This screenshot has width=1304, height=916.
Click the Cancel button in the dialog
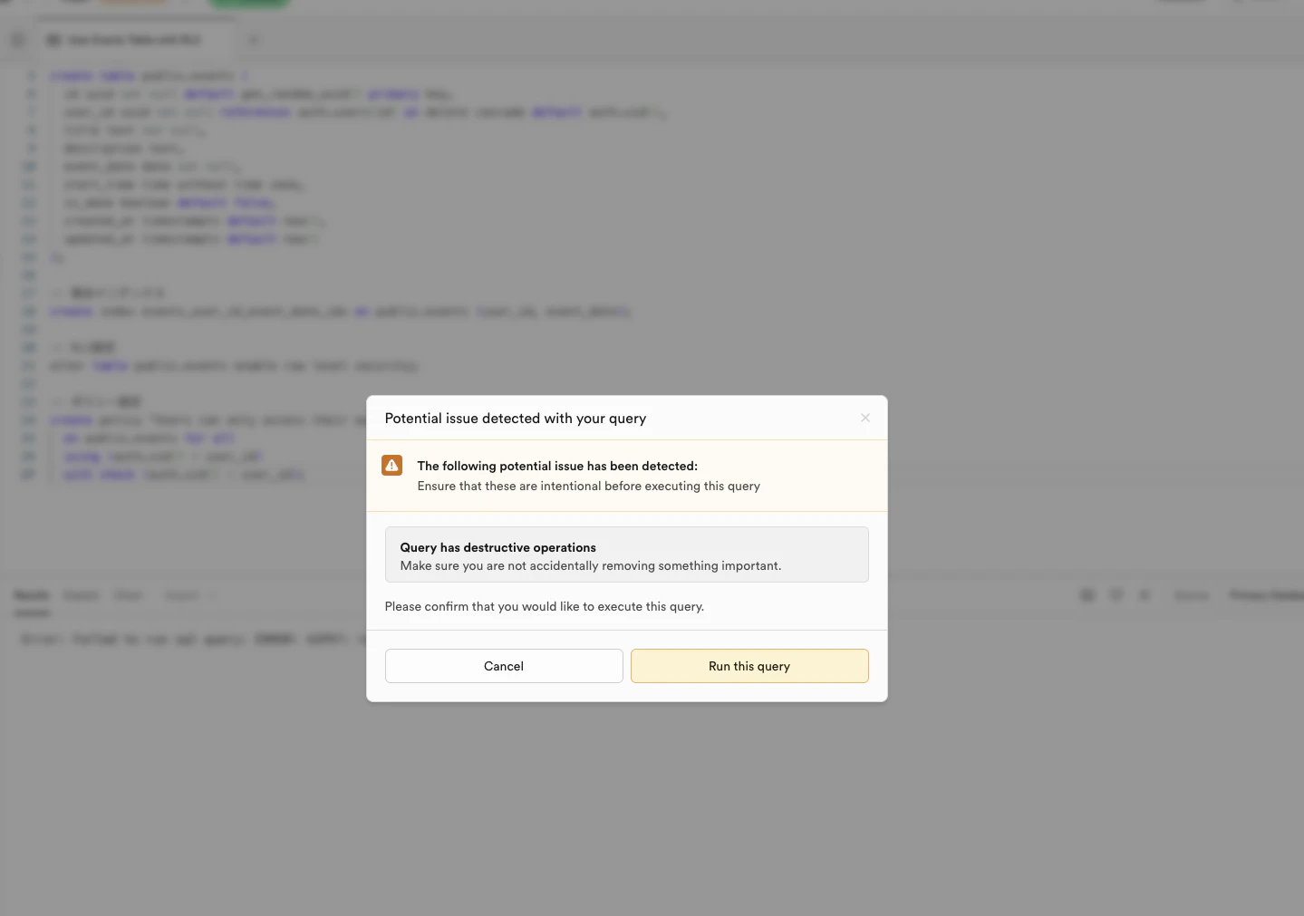504,666
